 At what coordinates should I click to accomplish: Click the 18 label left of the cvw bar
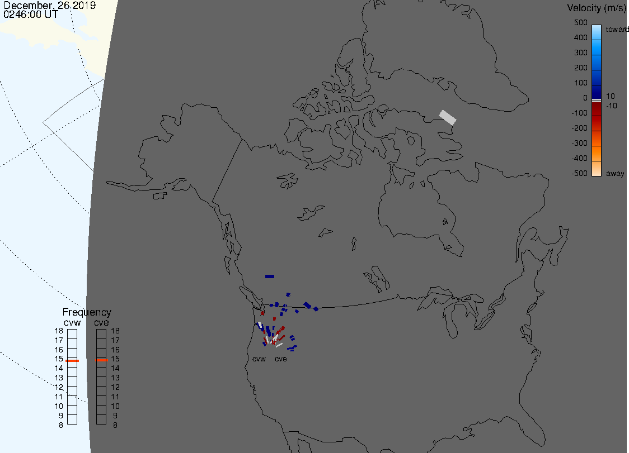click(x=59, y=331)
